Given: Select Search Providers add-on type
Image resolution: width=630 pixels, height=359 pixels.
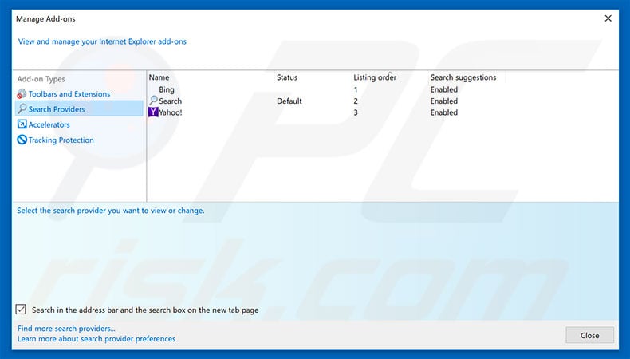Looking at the screenshot, I should pos(79,109).
